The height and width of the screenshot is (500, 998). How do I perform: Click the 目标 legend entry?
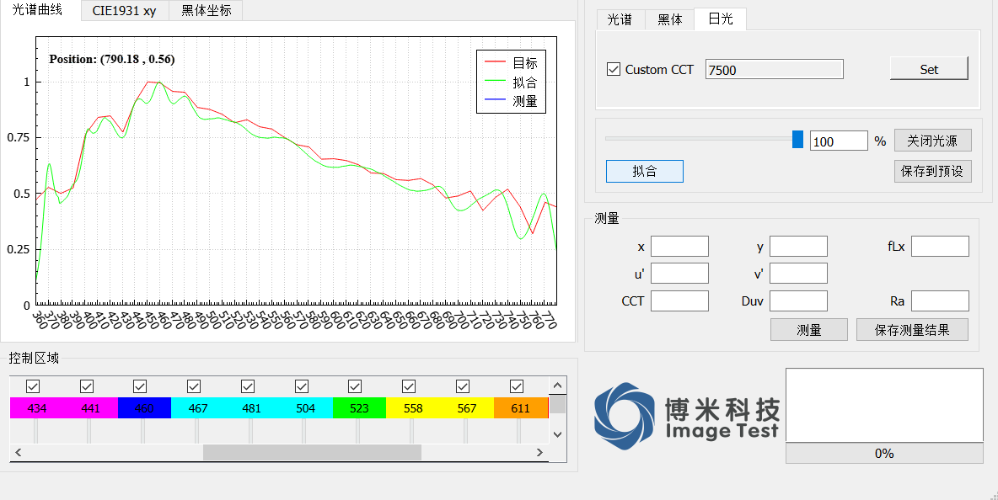(x=512, y=63)
